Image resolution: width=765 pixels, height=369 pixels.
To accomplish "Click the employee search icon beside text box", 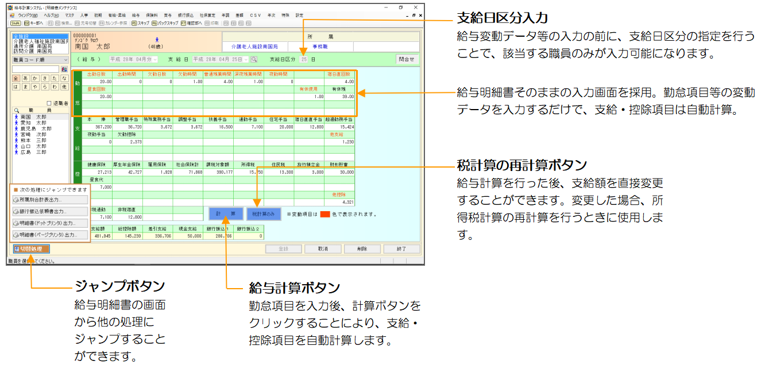I will pos(64,69).
